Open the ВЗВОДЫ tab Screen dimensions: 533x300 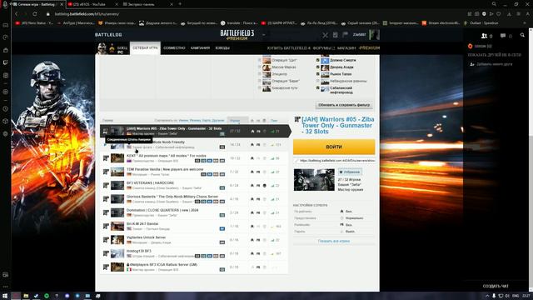pyautogui.click(x=222, y=48)
